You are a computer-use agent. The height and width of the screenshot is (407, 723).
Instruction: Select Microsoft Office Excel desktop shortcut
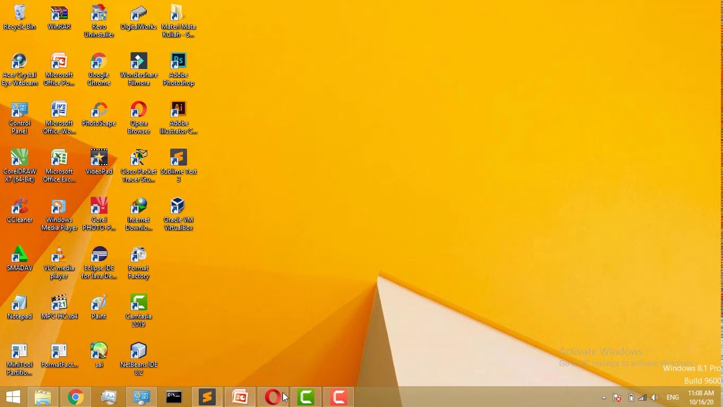59,166
